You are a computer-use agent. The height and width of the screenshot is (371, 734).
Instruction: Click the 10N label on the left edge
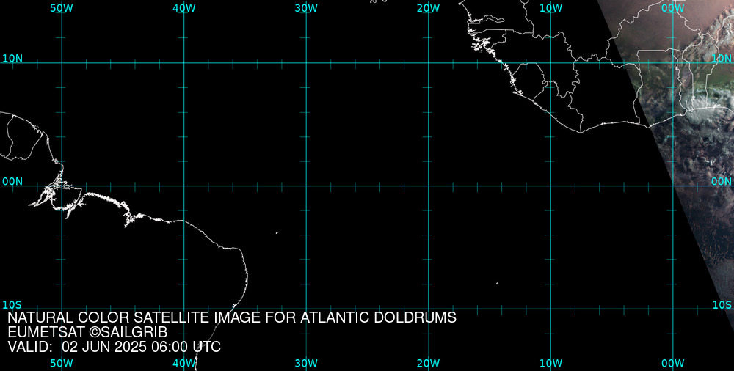pyautogui.click(x=12, y=59)
